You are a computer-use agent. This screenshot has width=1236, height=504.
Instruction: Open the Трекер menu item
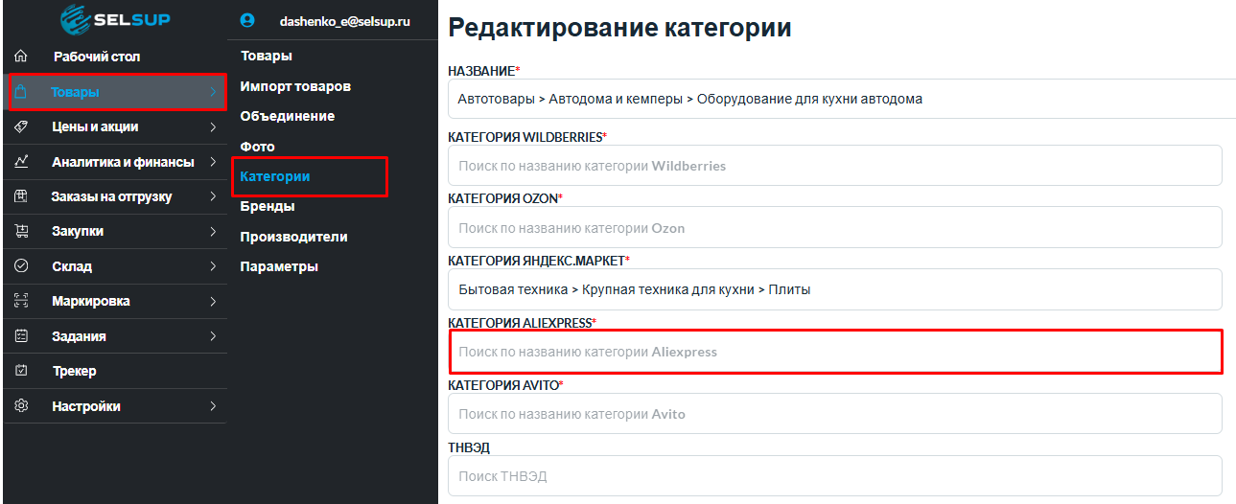click(x=74, y=371)
